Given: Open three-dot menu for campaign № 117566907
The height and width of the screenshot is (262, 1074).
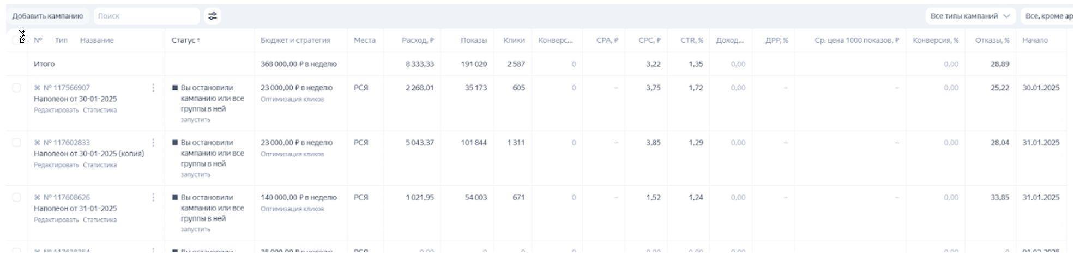Looking at the screenshot, I should tap(153, 88).
